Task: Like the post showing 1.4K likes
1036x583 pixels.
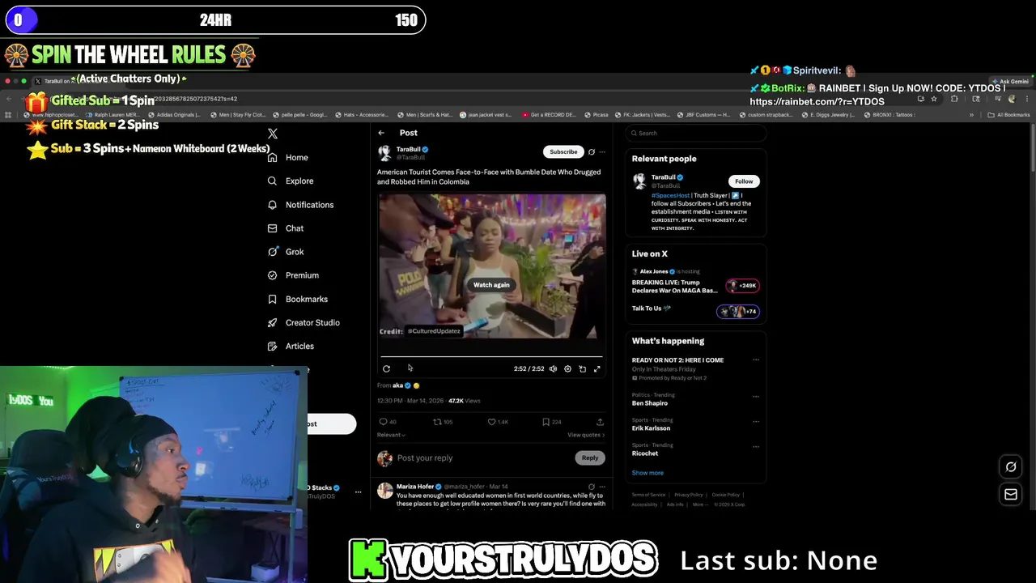Action: 492,422
